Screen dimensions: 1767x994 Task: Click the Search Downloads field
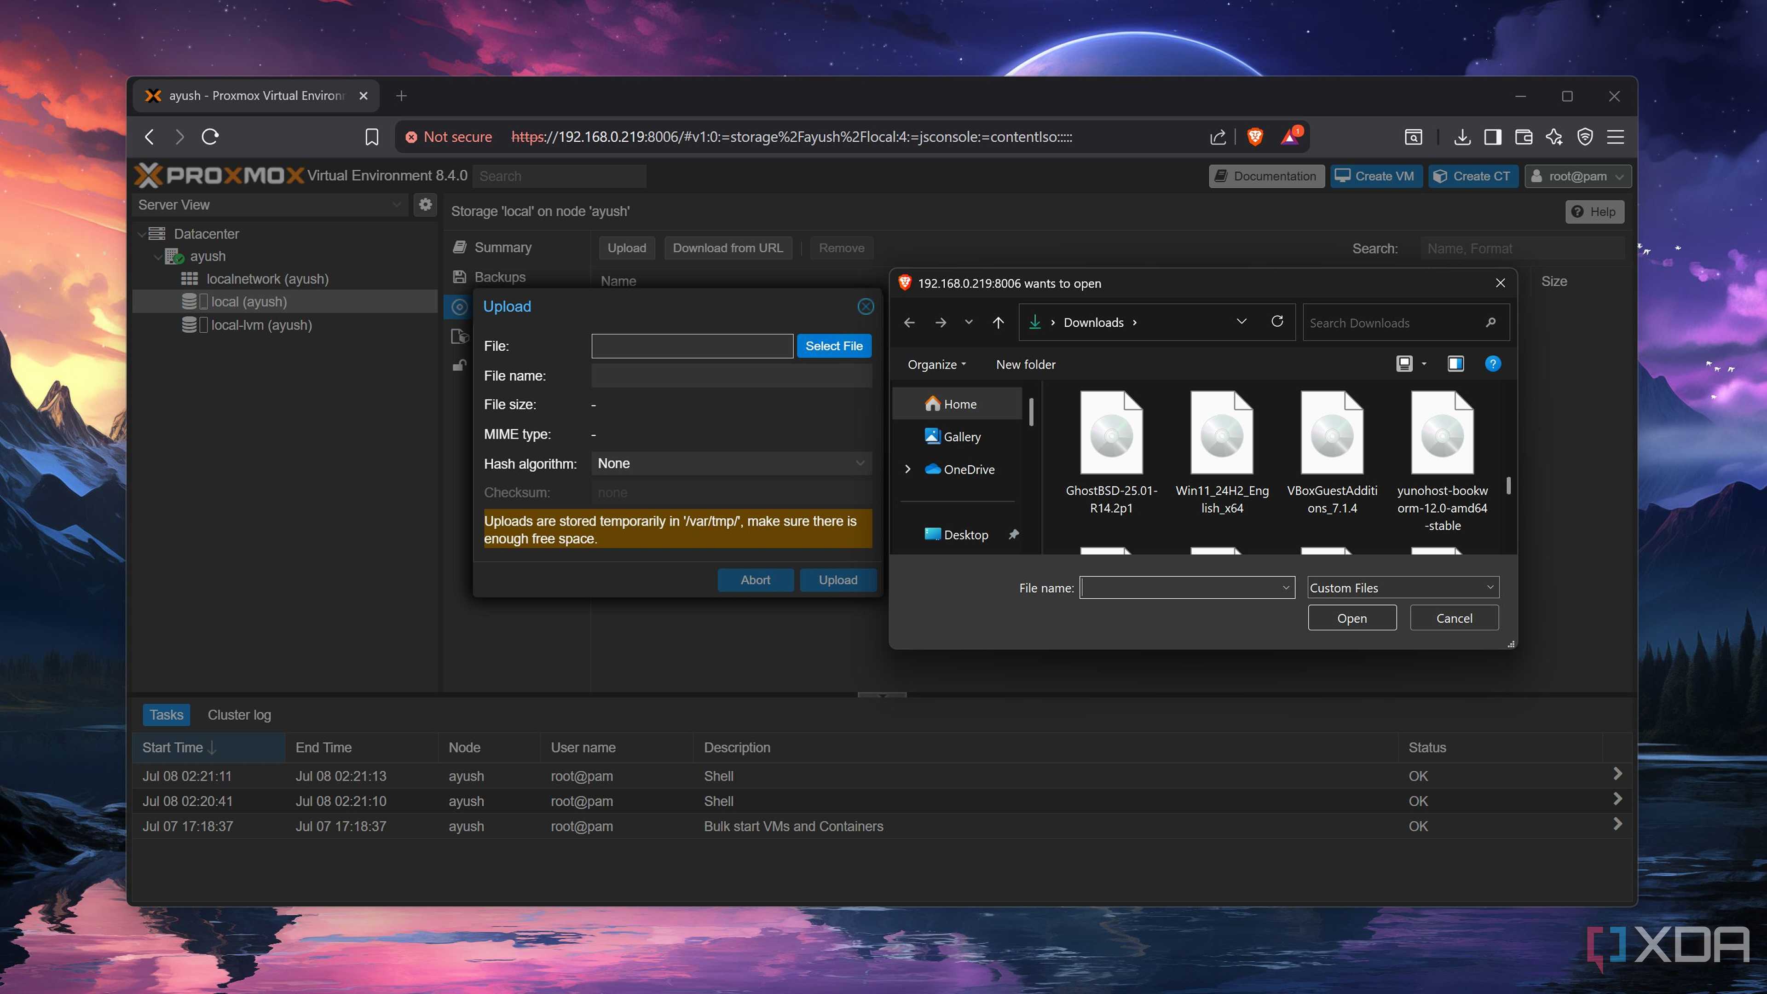point(1405,323)
